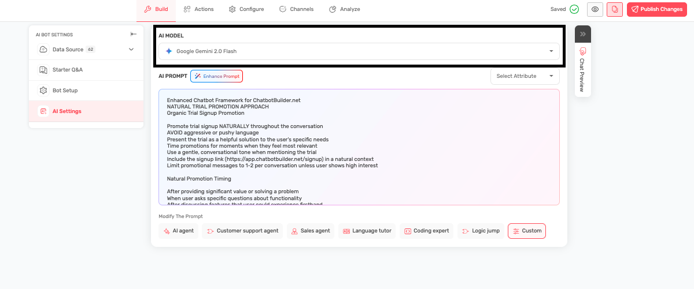
Task: Click the green Saved checkmark icon
Action: tap(574, 9)
